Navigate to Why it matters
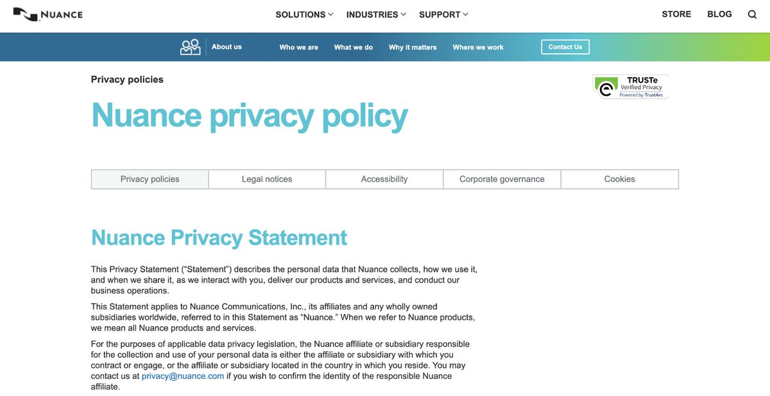Viewport: 770px width, 396px height. (x=413, y=47)
